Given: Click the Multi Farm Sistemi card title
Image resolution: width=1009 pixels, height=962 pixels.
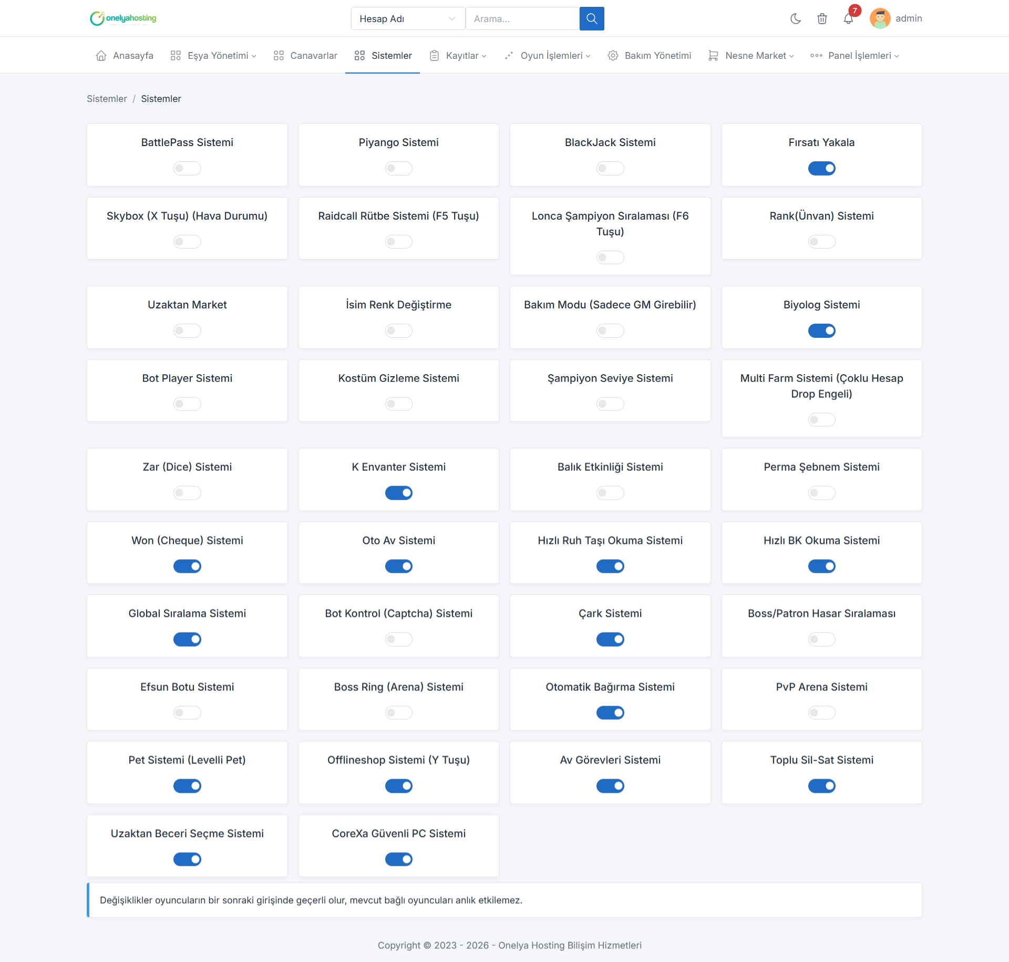Looking at the screenshot, I should (821, 386).
